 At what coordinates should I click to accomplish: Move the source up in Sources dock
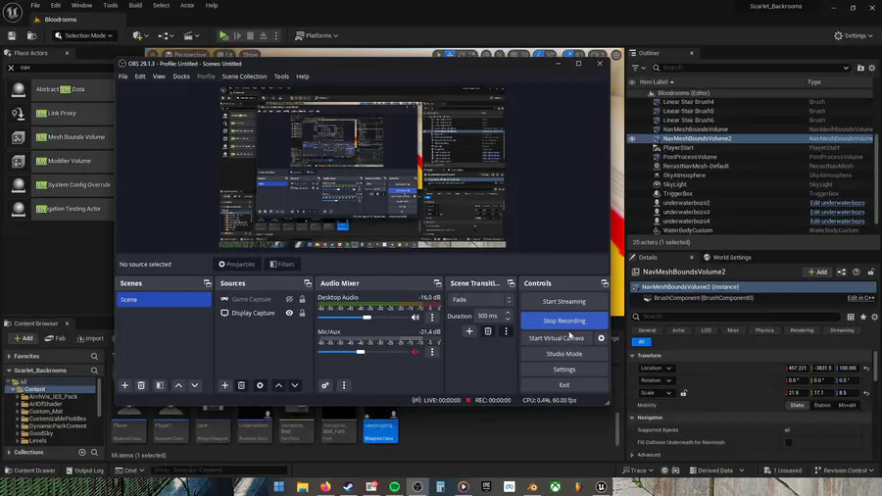coord(278,385)
